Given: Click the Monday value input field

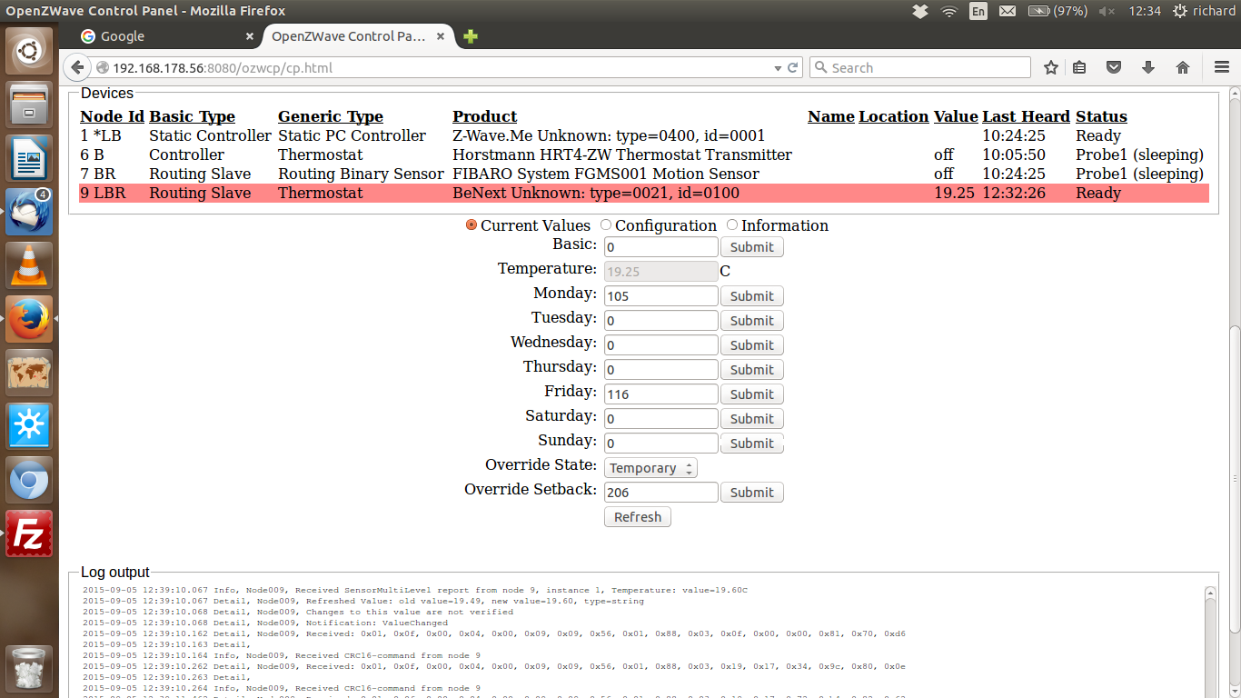Looking at the screenshot, I should coord(661,296).
